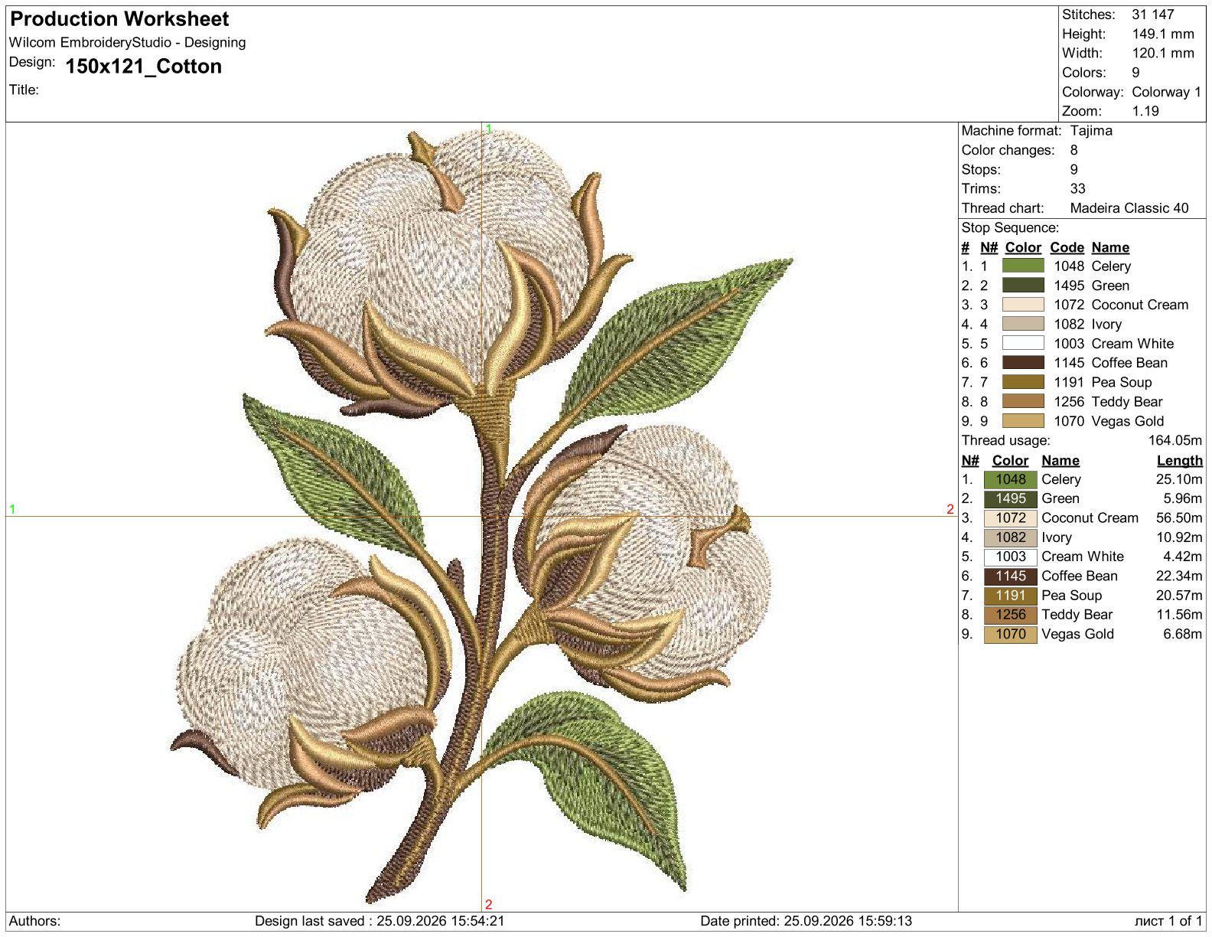
Task: Select the Coffee Bean swatch in Stop Sequence
Action: (1023, 363)
